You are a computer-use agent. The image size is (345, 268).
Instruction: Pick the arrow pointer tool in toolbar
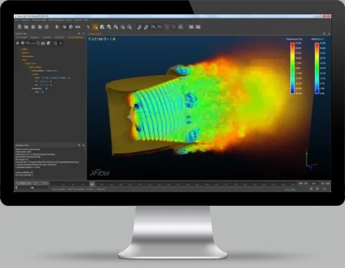(88, 27)
